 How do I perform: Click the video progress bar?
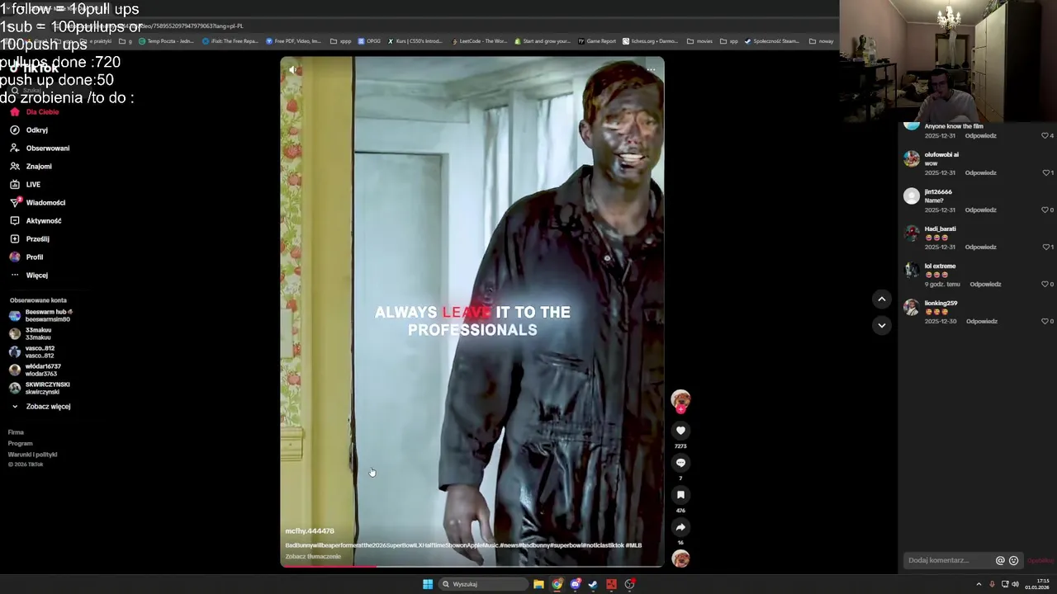(x=472, y=566)
